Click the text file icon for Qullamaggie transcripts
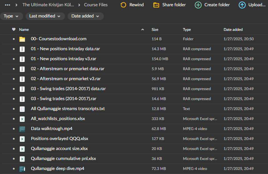The width and height of the screenshot is (268, 174). point(22,109)
